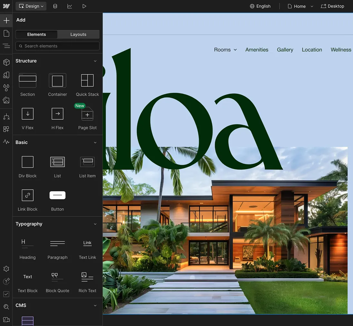
Task: Select the Link Block element
Action: 27,200
